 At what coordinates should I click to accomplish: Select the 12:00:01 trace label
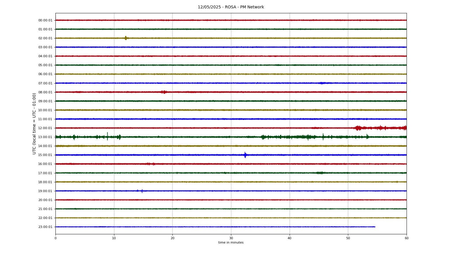point(45,128)
